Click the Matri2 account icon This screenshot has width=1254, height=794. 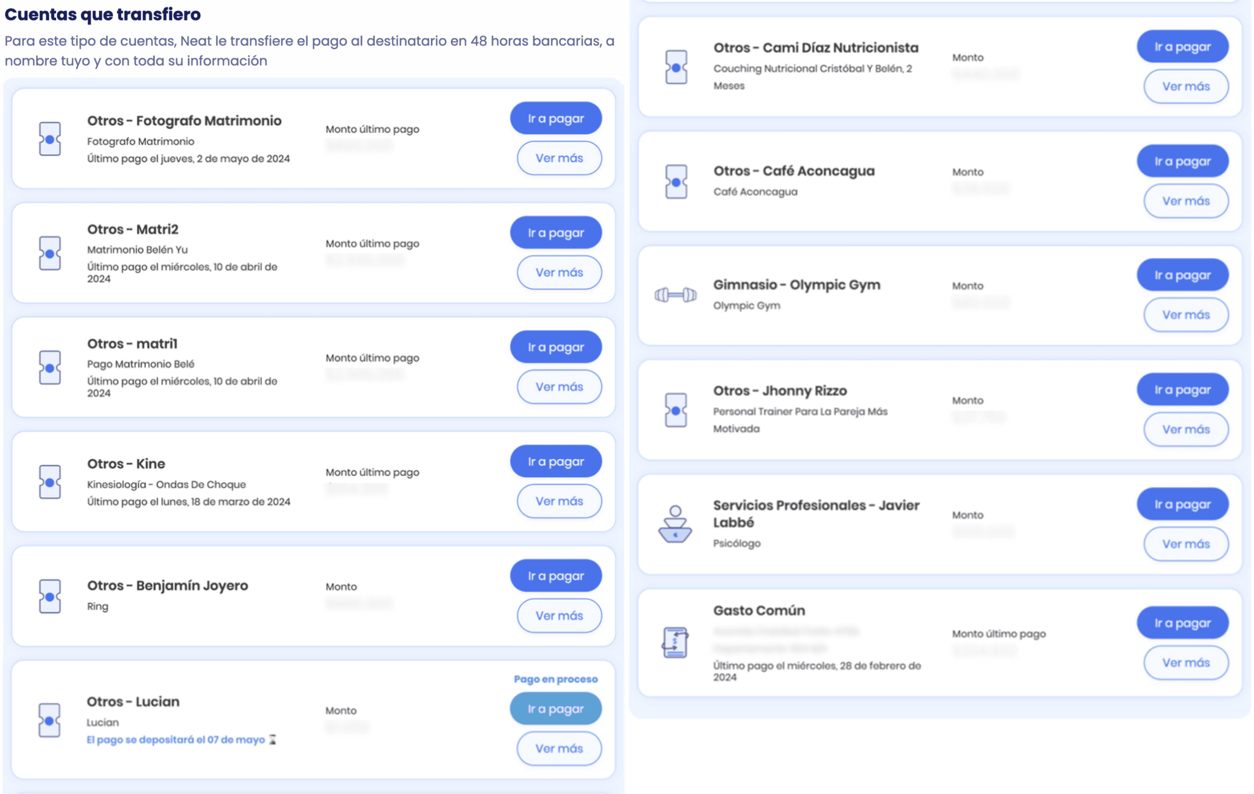point(50,254)
